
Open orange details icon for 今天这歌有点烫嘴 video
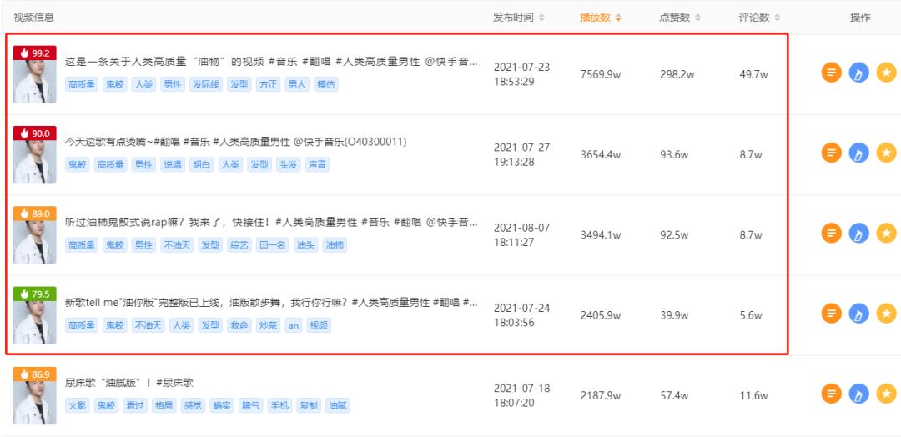(x=831, y=153)
